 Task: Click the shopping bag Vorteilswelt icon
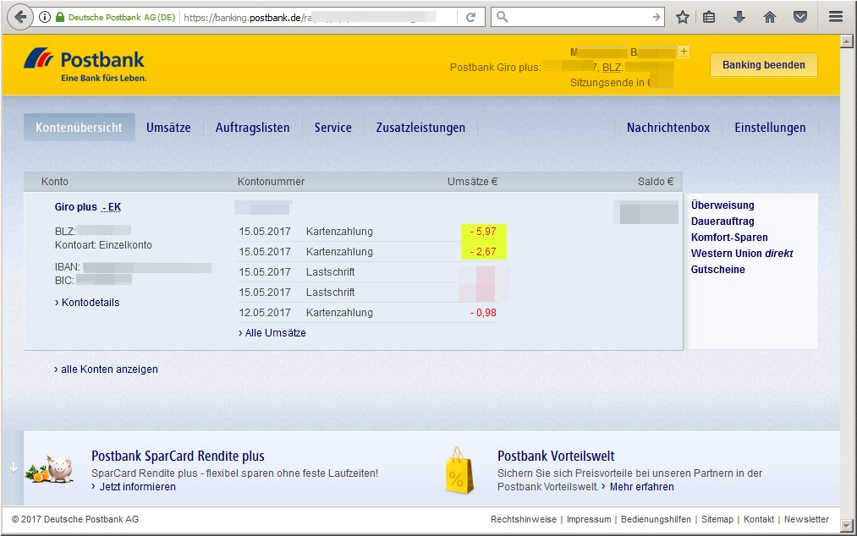[x=458, y=470]
